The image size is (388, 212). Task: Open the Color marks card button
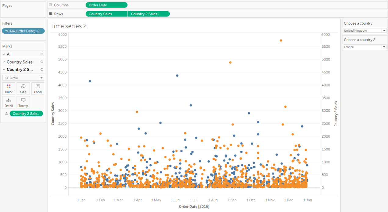click(x=9, y=88)
